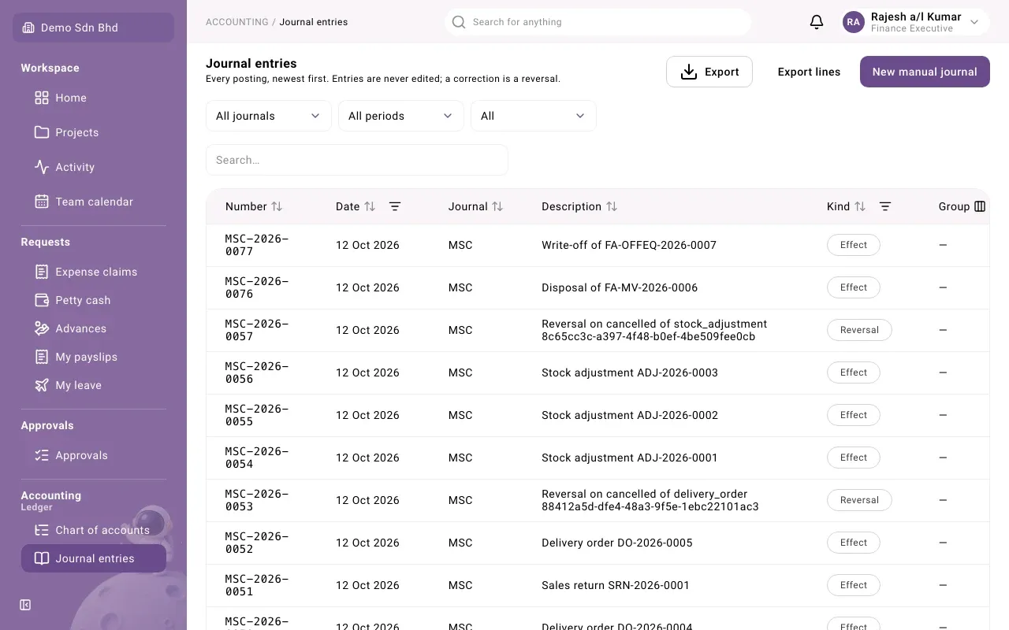The height and width of the screenshot is (630, 1009).
Task: Open entry MSC-2026-0077
Action: 257,245
